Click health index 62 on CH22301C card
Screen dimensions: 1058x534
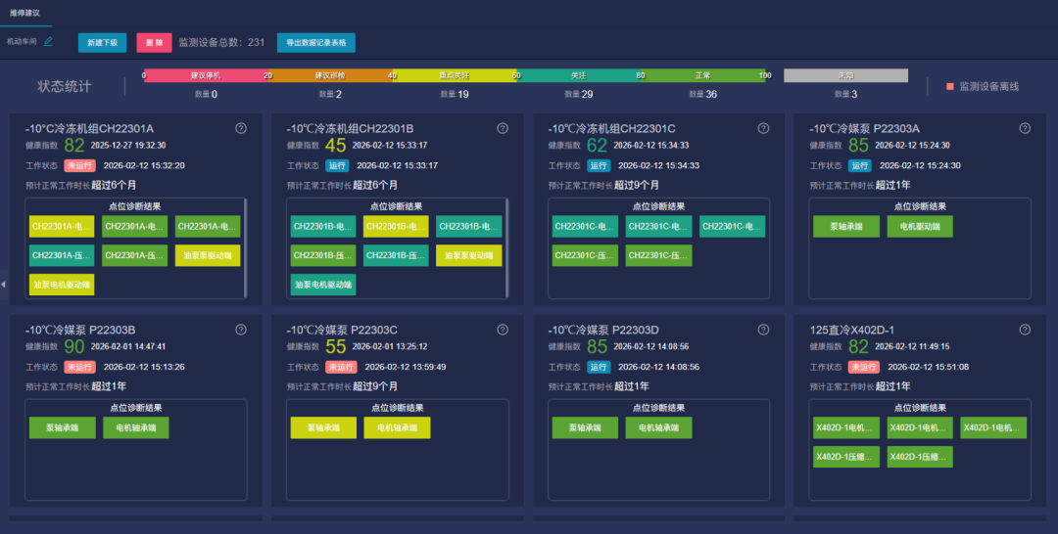[x=597, y=146]
